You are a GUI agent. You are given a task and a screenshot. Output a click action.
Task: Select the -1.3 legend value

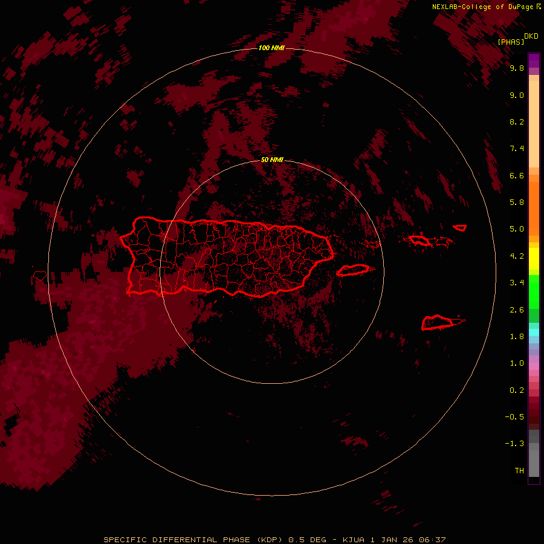(x=514, y=444)
